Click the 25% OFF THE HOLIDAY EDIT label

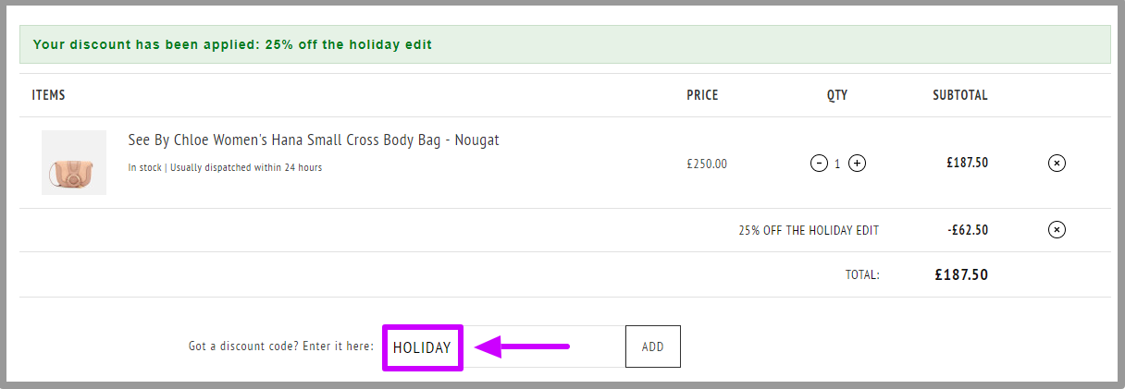(809, 230)
